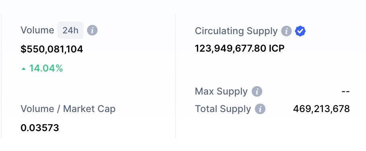Click the Circulating Supply label
This screenshot has height=151, width=366.
(x=236, y=31)
